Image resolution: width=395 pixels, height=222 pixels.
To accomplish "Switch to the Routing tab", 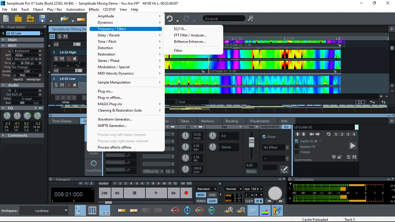I will [232, 121].
